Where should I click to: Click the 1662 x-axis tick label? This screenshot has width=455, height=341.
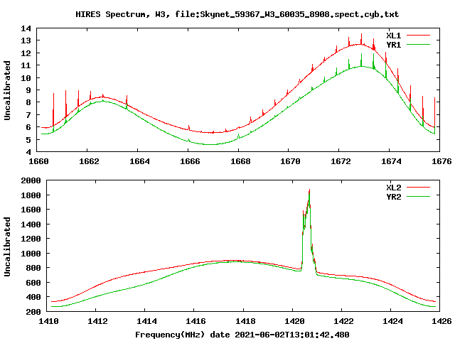(x=89, y=161)
